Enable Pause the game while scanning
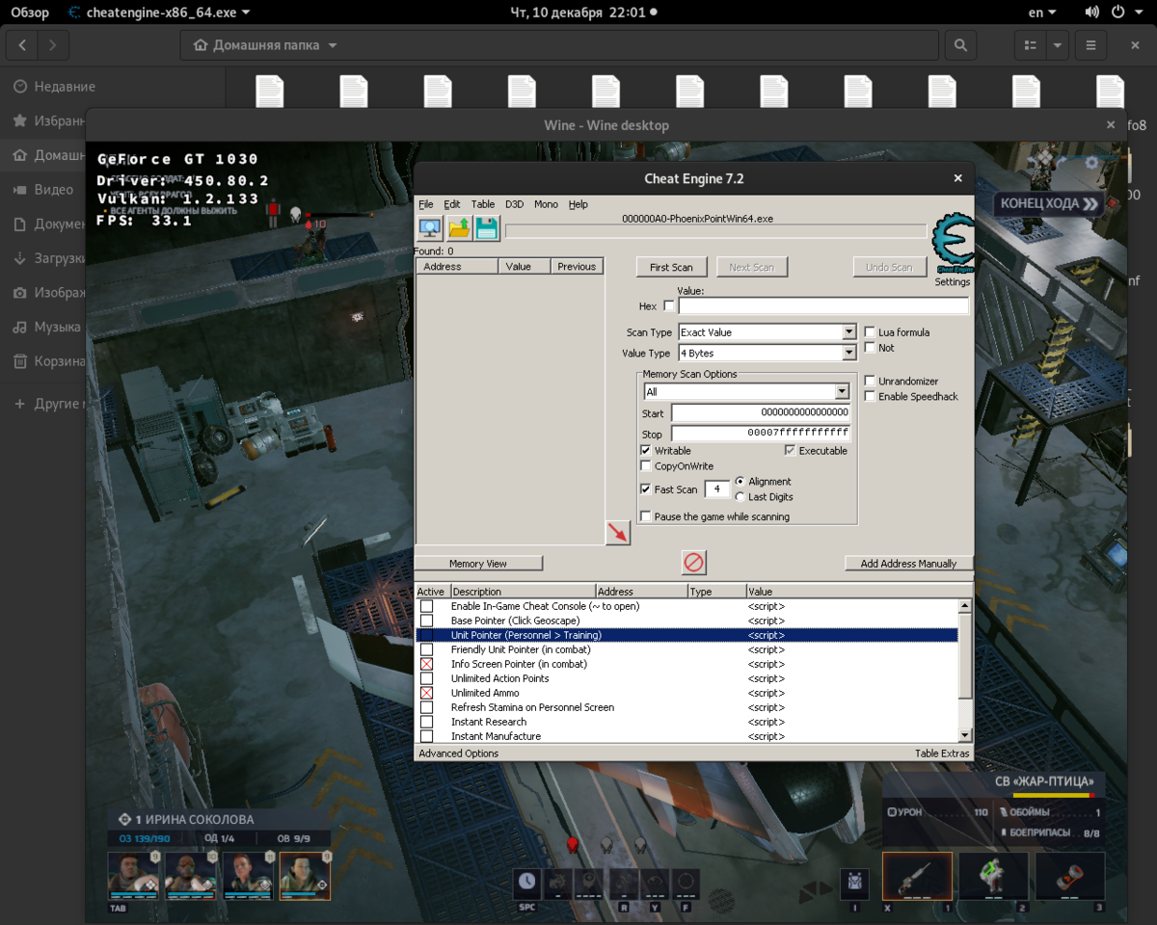1157x925 pixels. (x=646, y=516)
